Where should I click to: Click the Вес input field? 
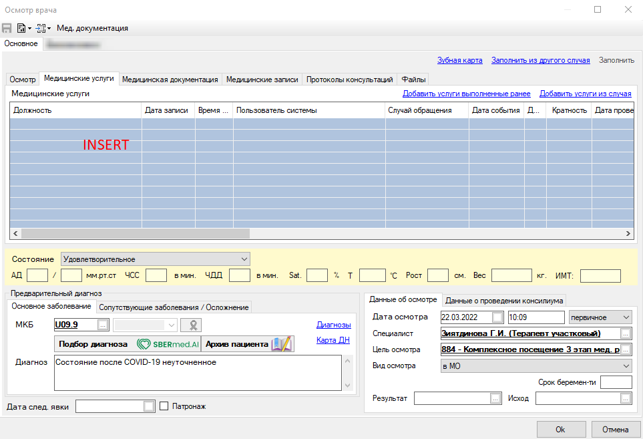(x=511, y=275)
